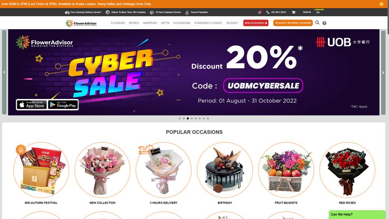Click the FlowerAdvisor logo in navigation
The height and width of the screenshot is (219, 389).
pos(81,23)
